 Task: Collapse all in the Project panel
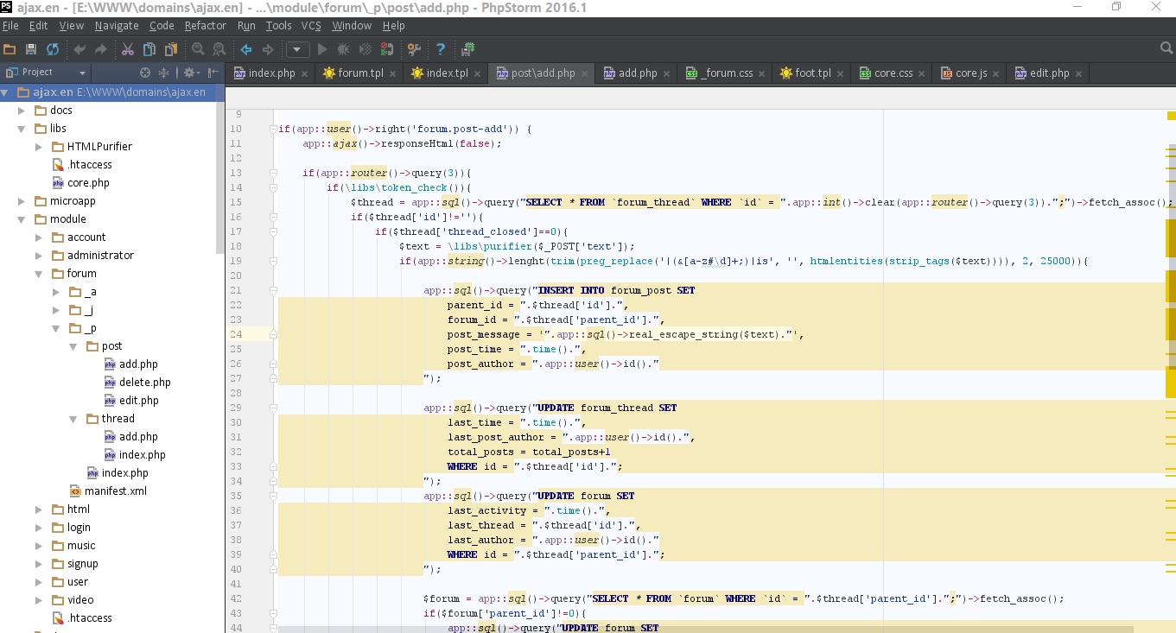pyautogui.click(x=164, y=73)
